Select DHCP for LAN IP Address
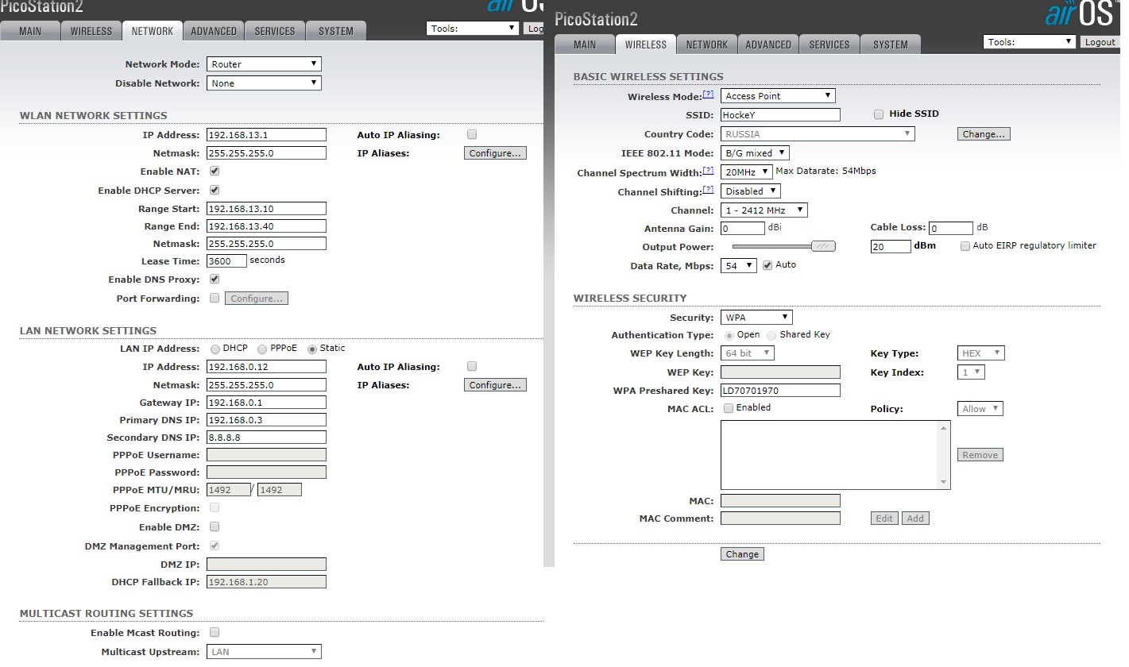This screenshot has height=667, width=1129. click(x=215, y=349)
